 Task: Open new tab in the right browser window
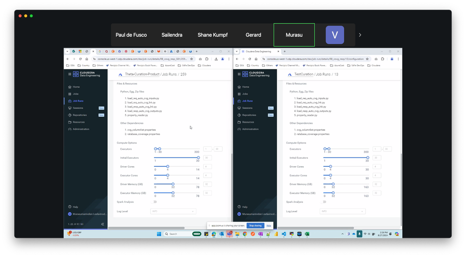pyautogui.click(x=285, y=51)
